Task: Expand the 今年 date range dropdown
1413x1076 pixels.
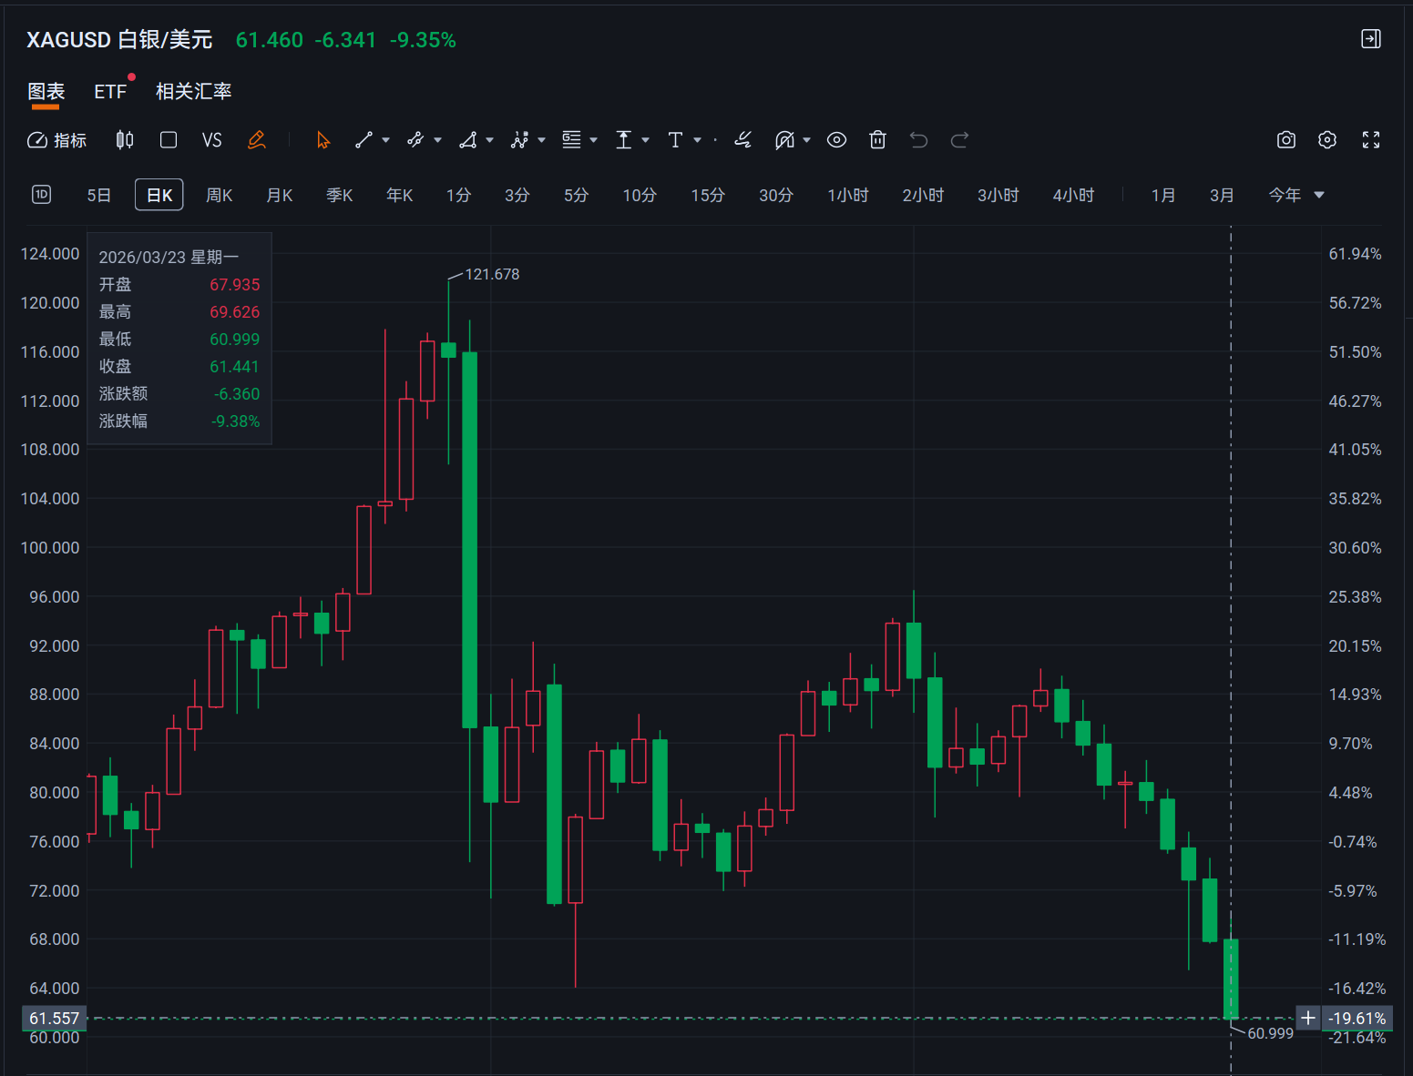Action: (1318, 196)
